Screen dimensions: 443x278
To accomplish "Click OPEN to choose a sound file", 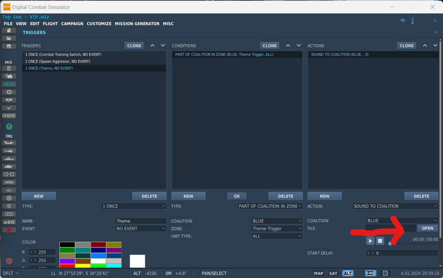I will pyautogui.click(x=427, y=228).
